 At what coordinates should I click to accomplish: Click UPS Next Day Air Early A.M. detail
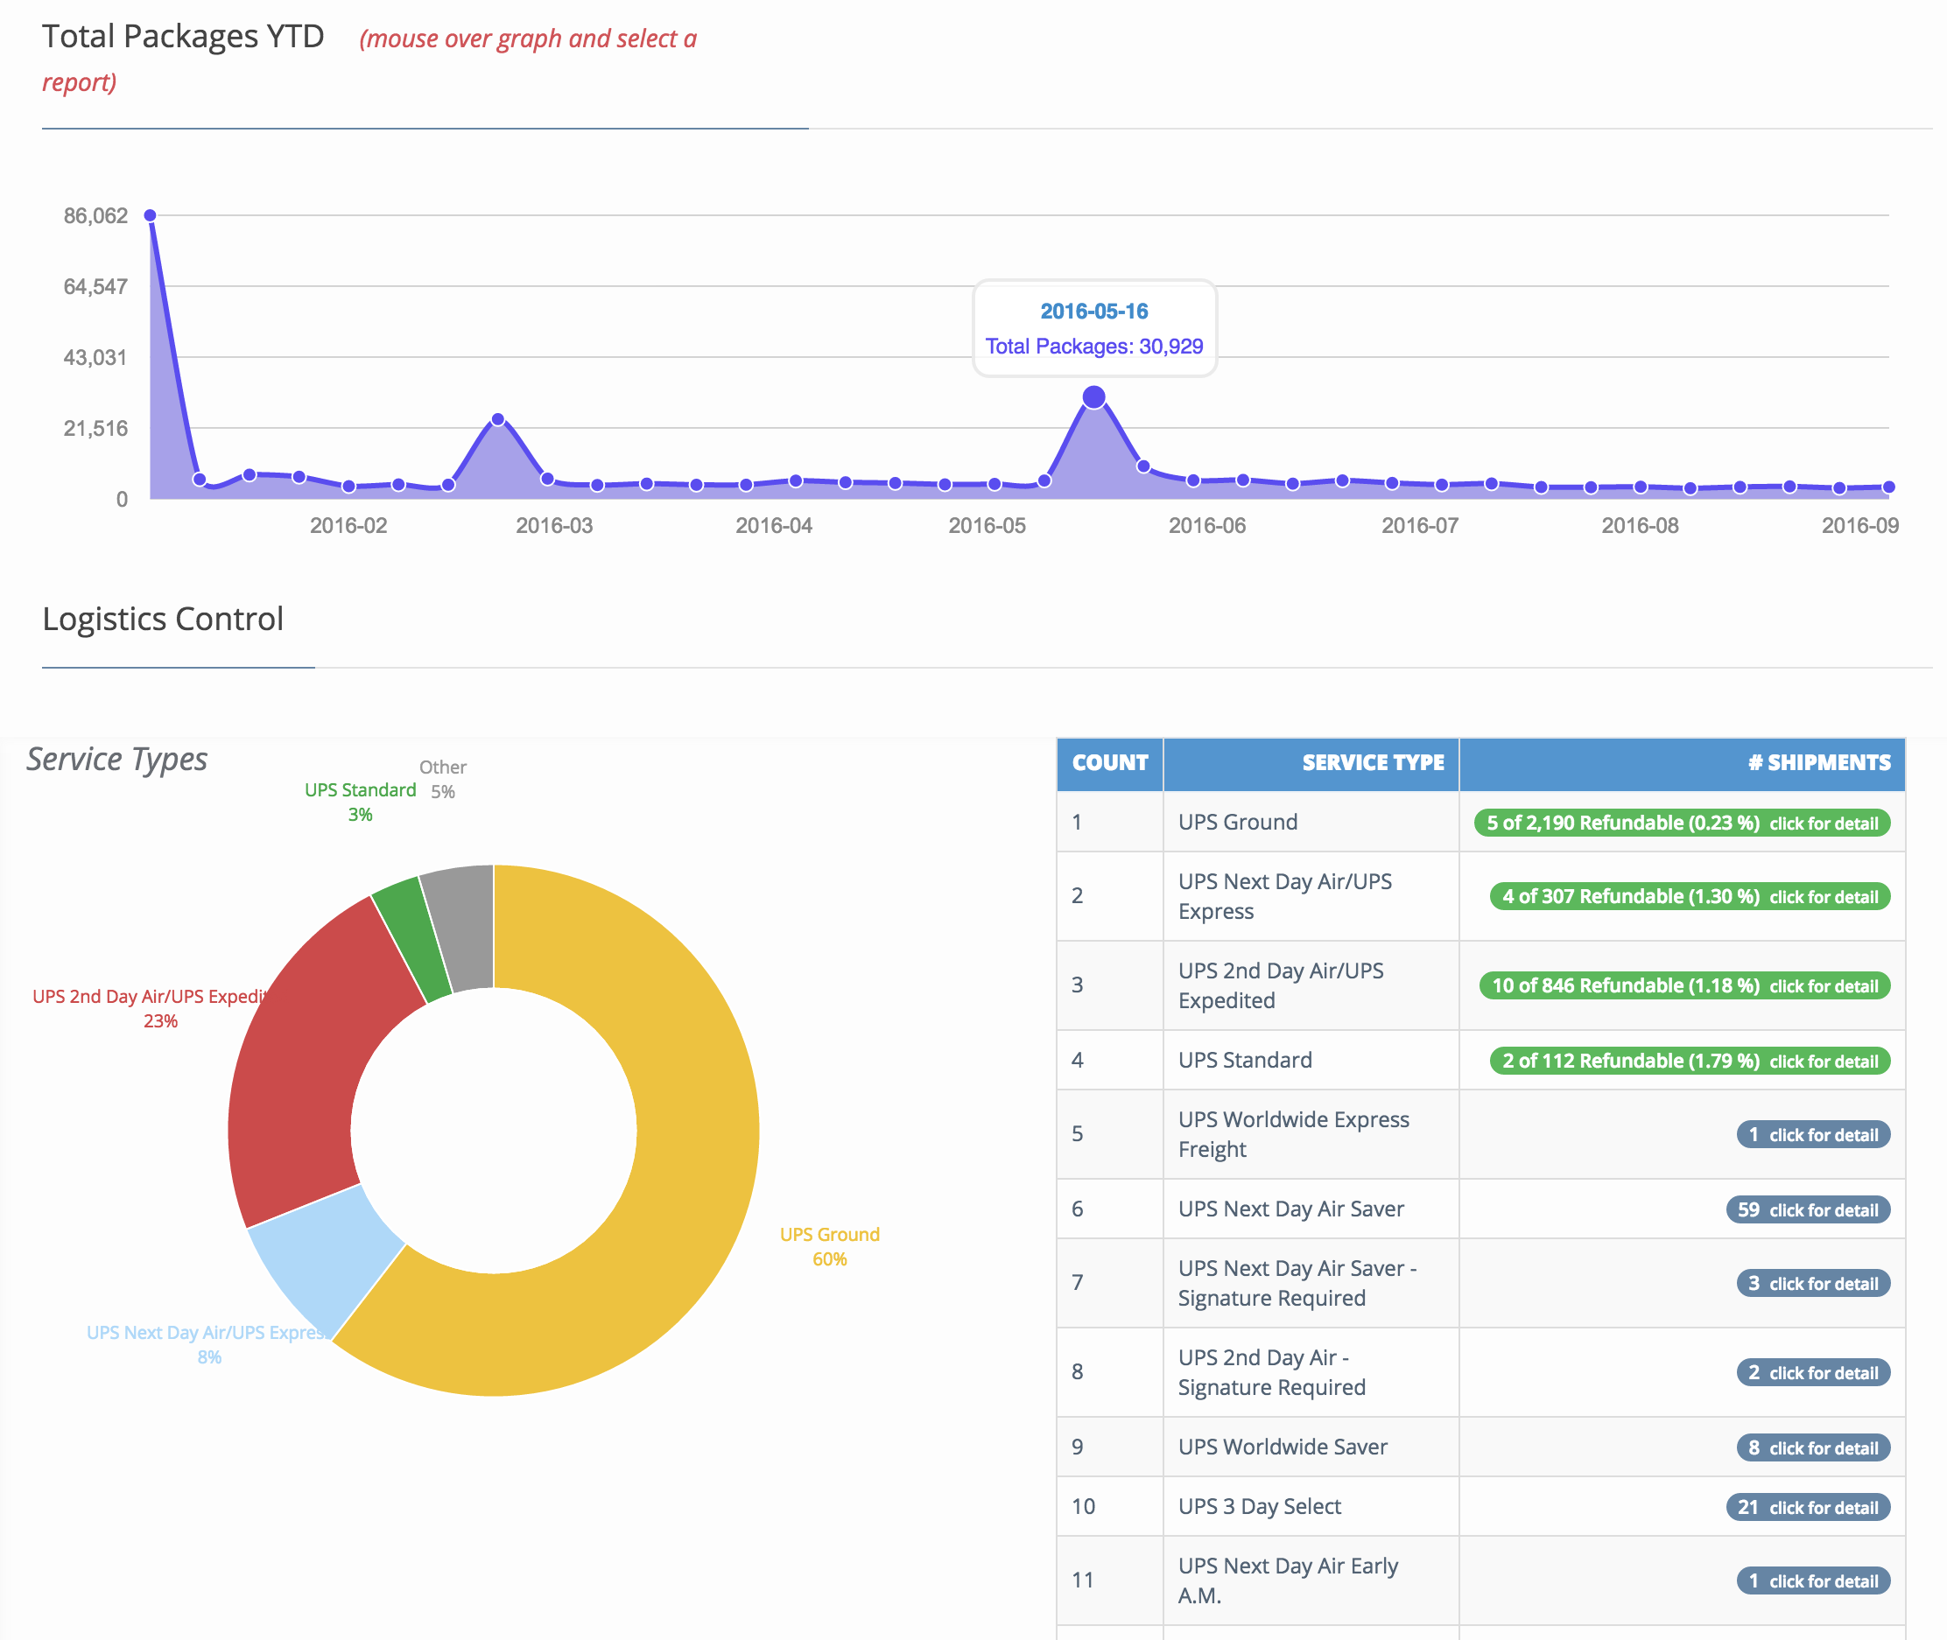1812,1580
